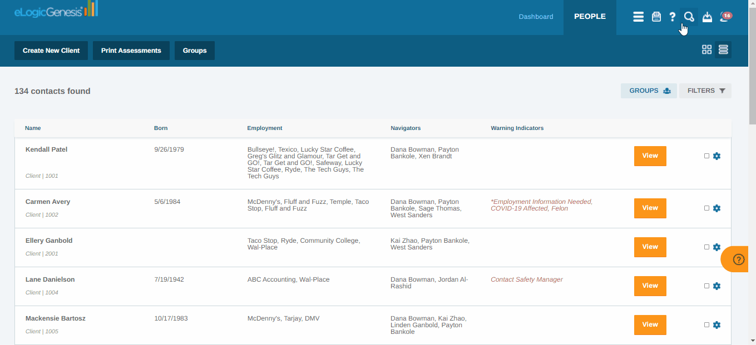Select Carmen Avery's row checkbox
The image size is (756, 345).
pos(706,208)
